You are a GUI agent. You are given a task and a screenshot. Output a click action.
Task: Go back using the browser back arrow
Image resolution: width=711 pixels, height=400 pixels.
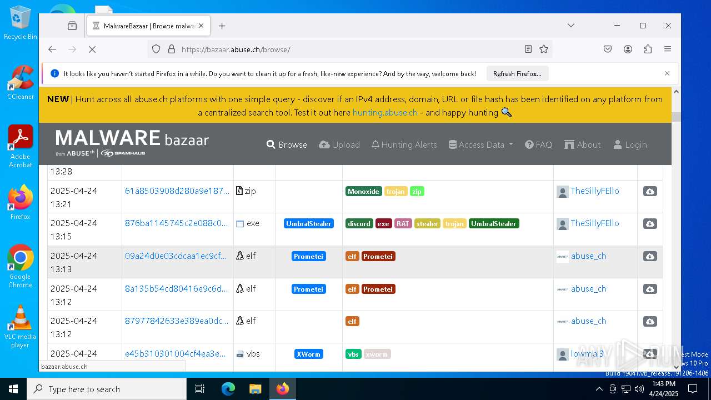pos(52,49)
